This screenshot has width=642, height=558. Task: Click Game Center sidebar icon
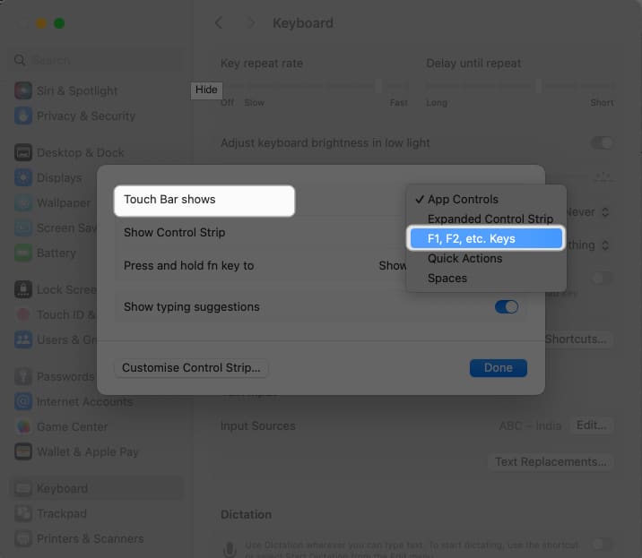click(x=23, y=426)
